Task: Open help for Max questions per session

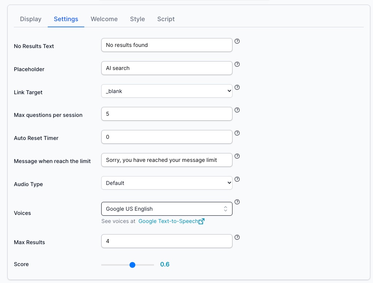Action: pyautogui.click(x=237, y=110)
